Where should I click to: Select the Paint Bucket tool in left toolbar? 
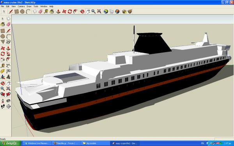[x=3, y=24]
